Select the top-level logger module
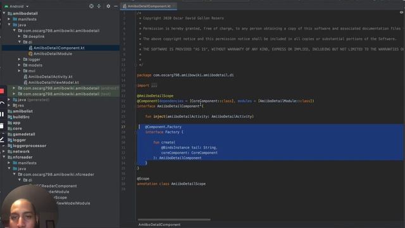 coord(20,140)
